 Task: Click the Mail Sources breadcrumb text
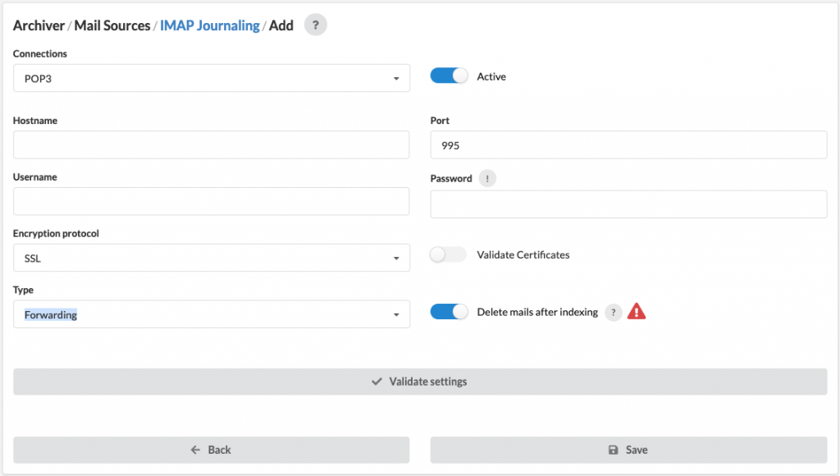coord(112,25)
